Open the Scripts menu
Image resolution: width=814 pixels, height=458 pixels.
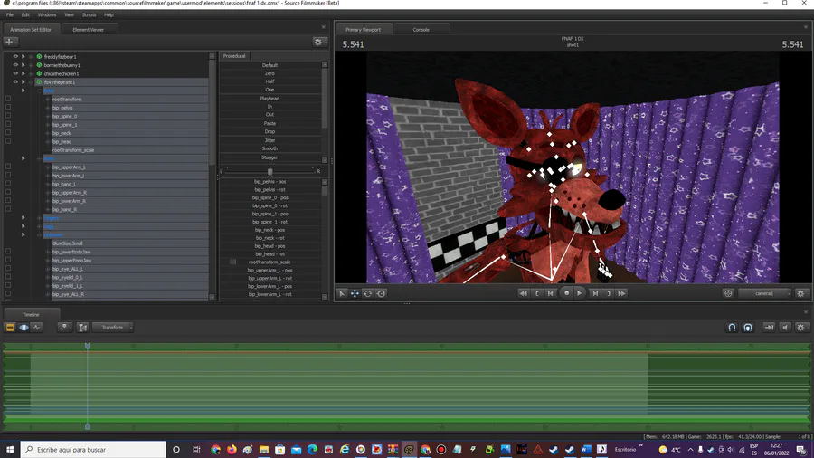click(x=89, y=15)
